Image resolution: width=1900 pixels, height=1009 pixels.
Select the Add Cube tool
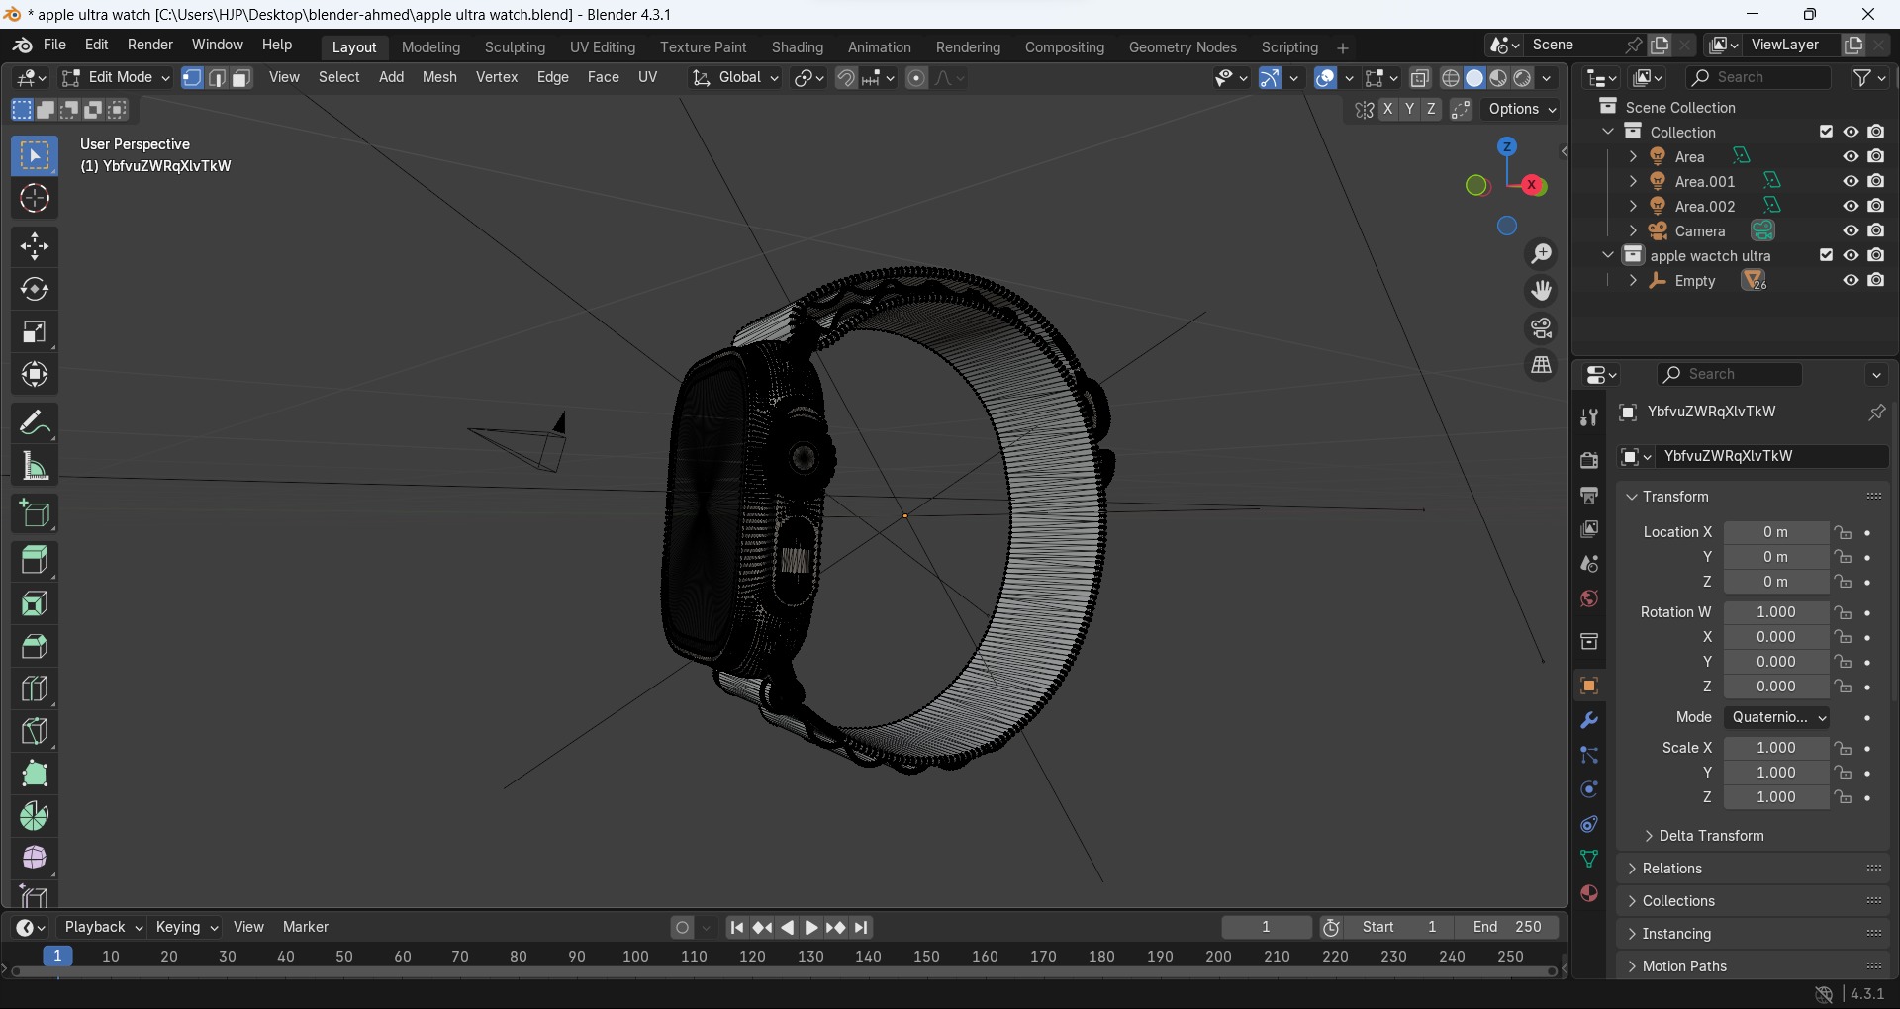pyautogui.click(x=35, y=513)
